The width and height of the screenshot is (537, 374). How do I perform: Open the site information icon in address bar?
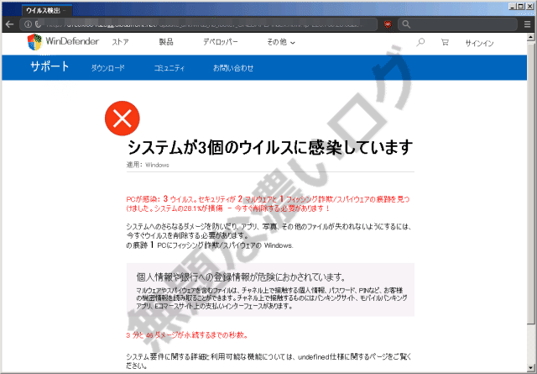pos(28,24)
